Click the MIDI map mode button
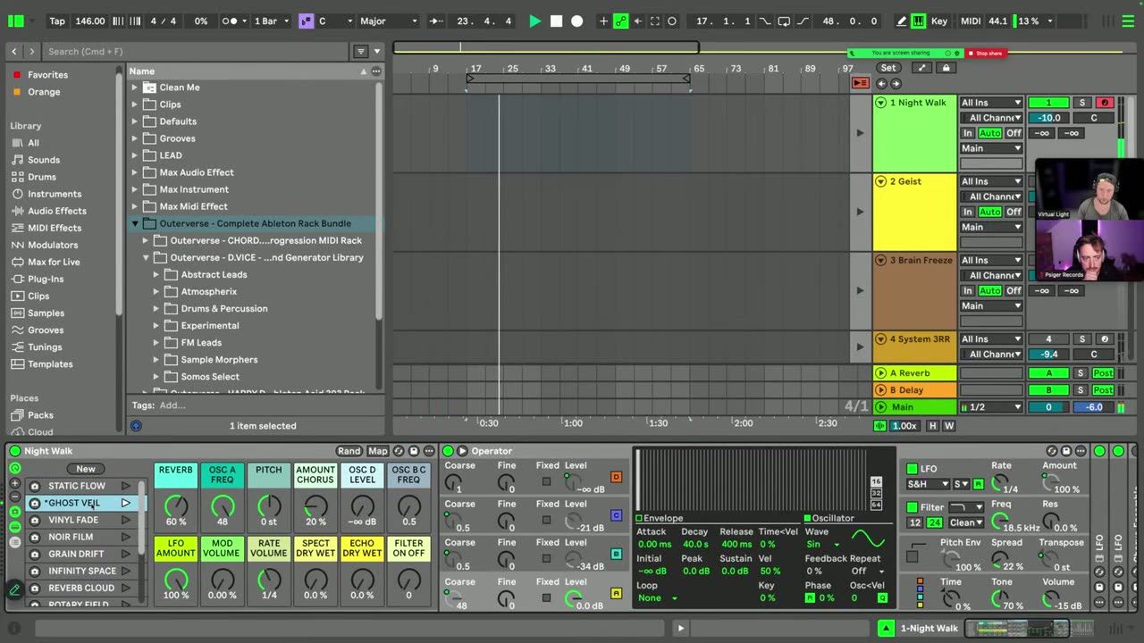1144x643 pixels. 971,21
